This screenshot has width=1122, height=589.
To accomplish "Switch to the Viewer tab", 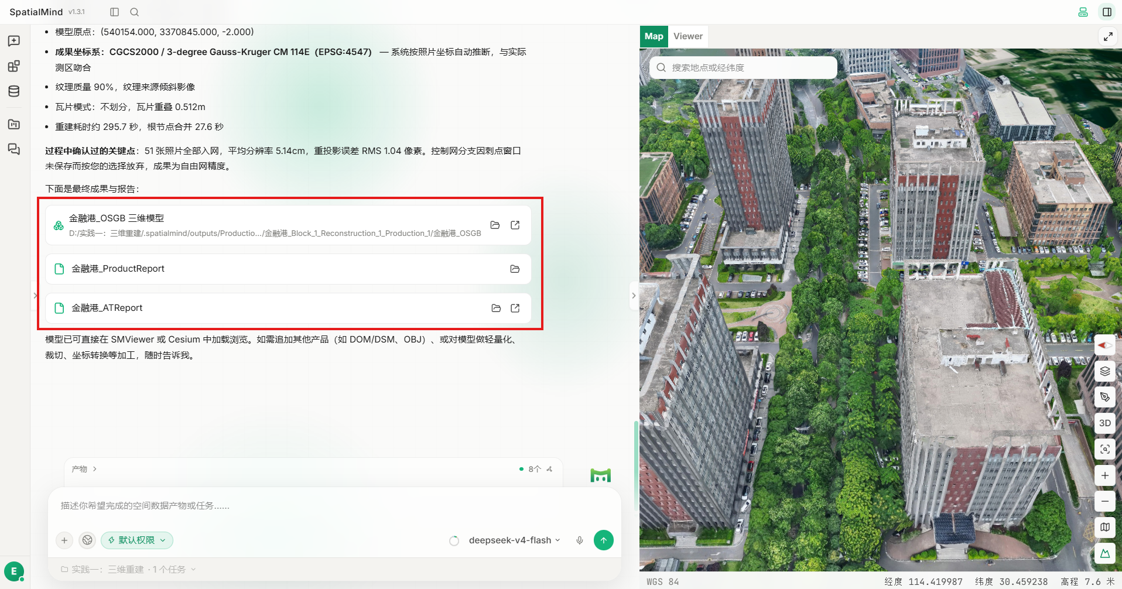I will point(688,36).
